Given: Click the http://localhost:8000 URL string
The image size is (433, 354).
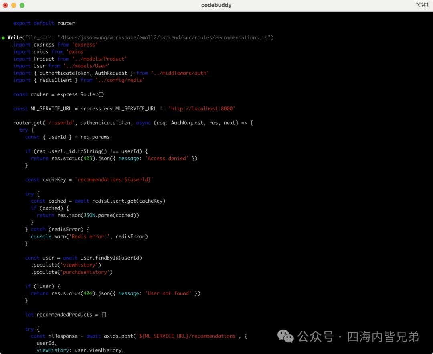Looking at the screenshot, I should [202, 109].
